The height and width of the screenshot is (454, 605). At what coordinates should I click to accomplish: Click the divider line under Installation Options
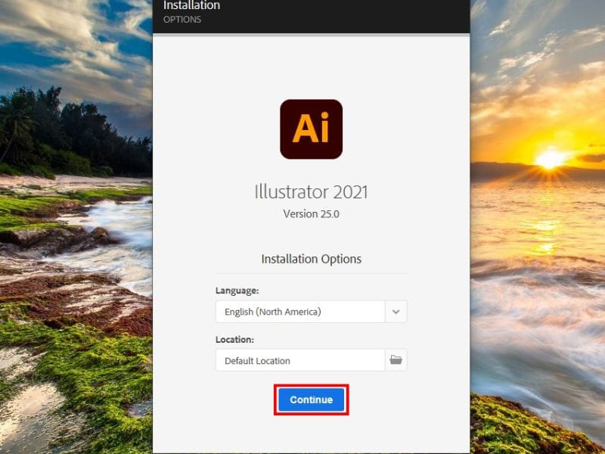tap(311, 273)
